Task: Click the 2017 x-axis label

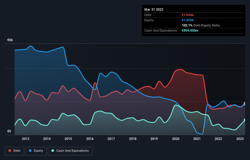Action: point(111,139)
